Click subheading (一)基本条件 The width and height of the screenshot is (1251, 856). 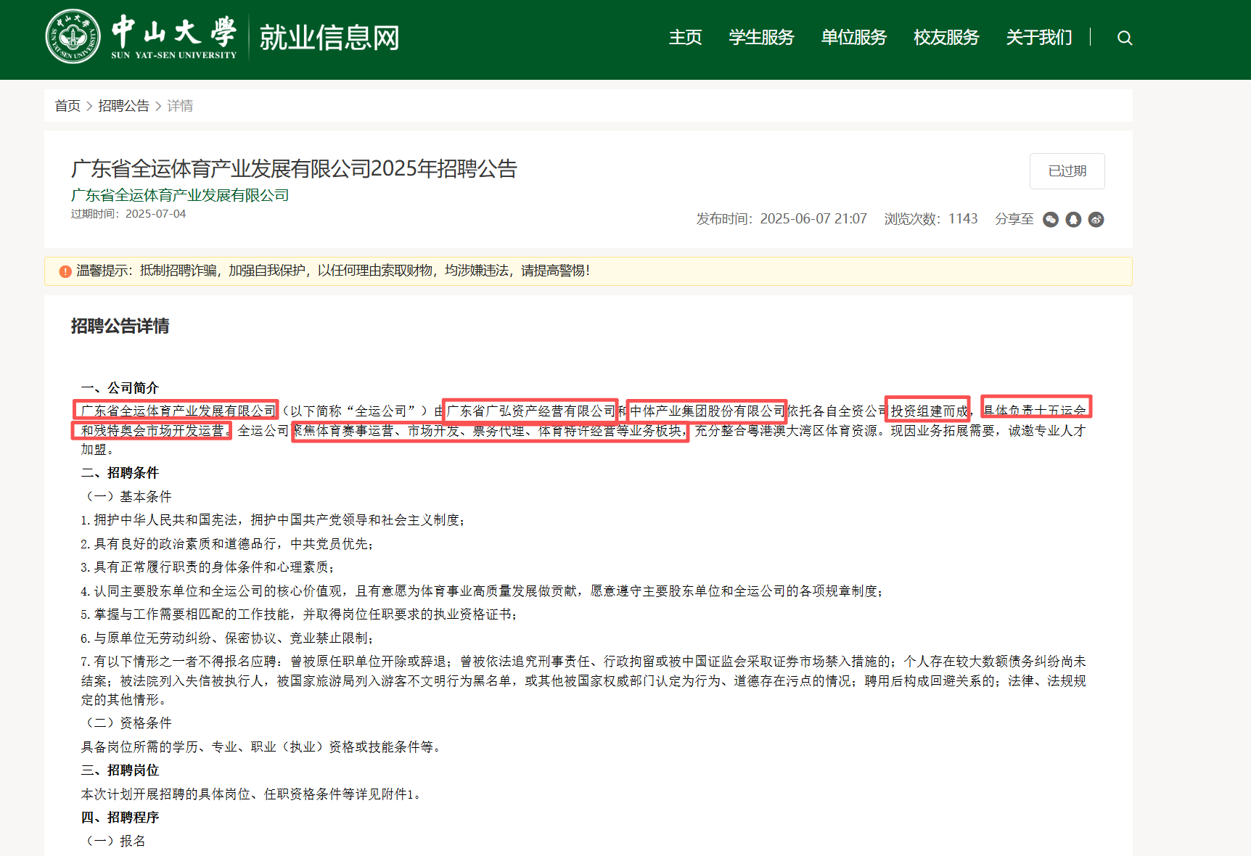tap(127, 497)
